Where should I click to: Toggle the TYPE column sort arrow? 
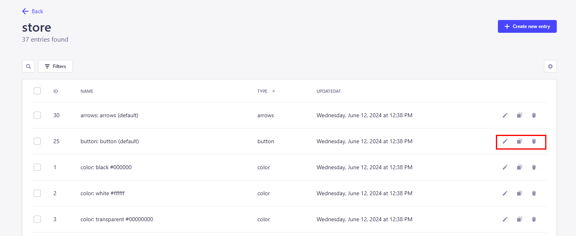point(273,91)
